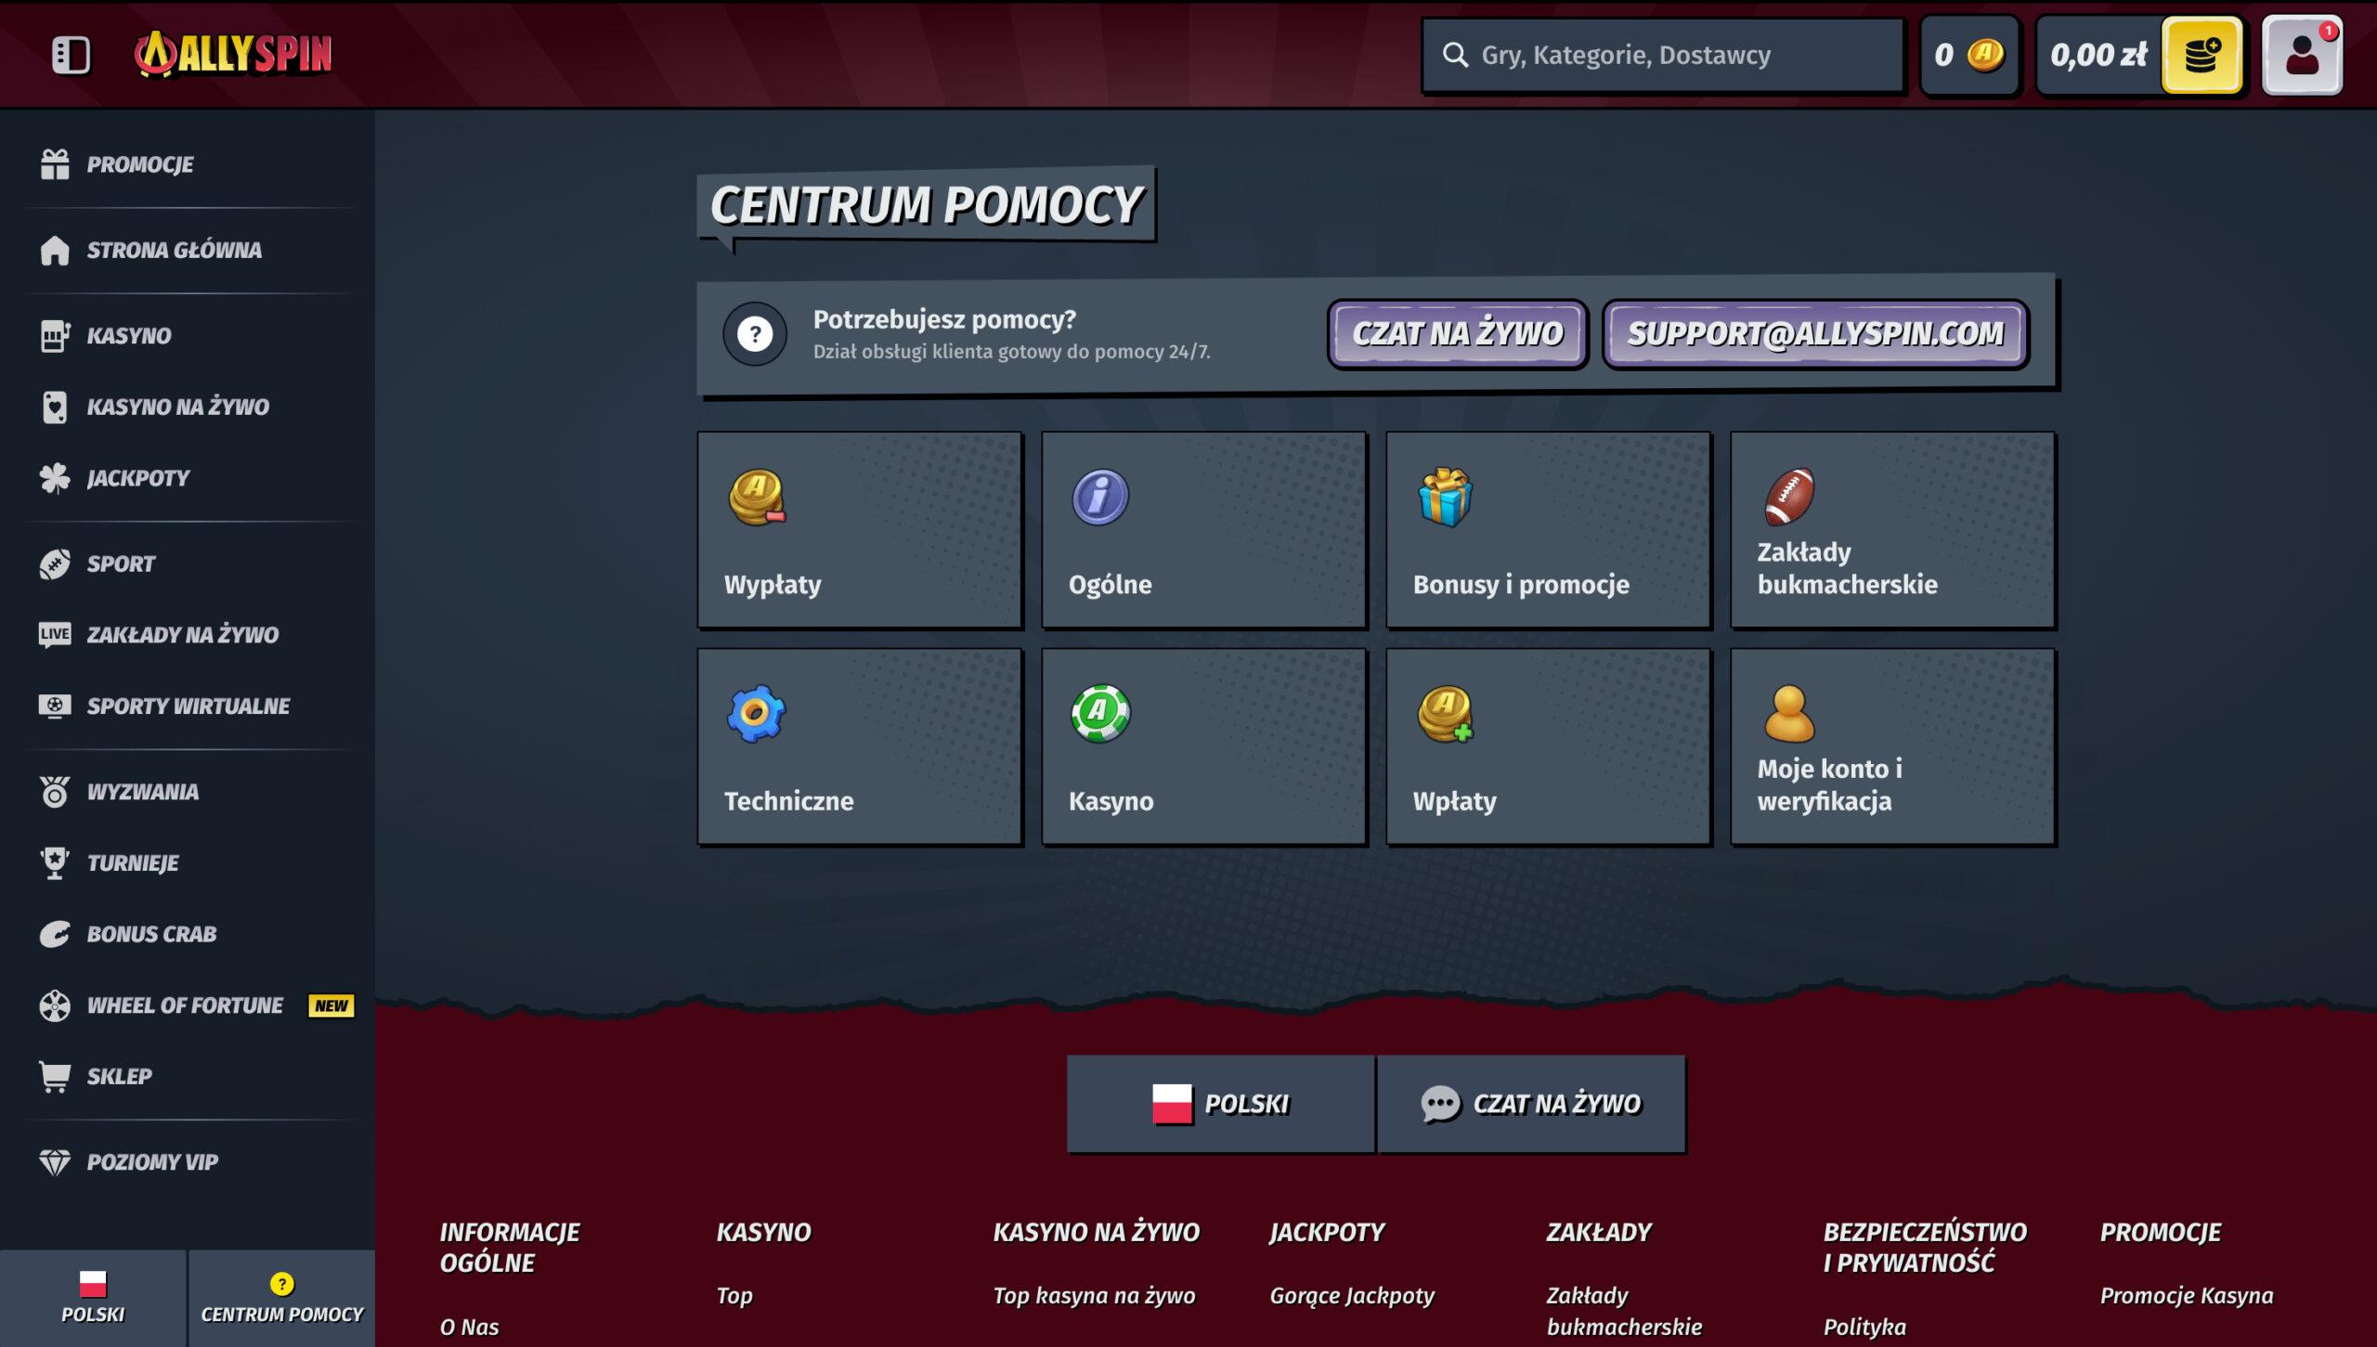This screenshot has height=1347, width=2377.
Task: Open the user profile avatar icon
Action: point(2301,55)
